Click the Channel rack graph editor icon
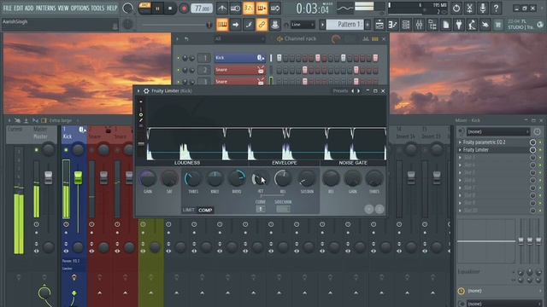The width and height of the screenshot is (547, 307). click(x=365, y=39)
